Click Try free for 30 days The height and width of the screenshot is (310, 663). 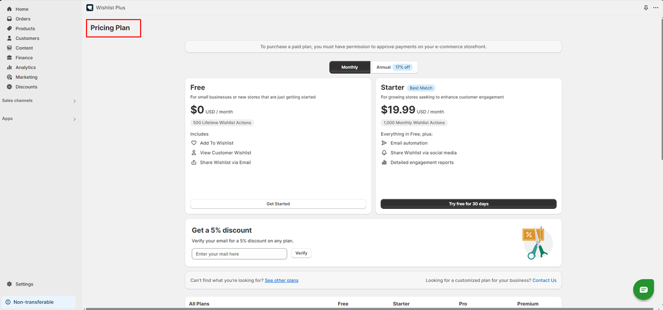[468, 204]
